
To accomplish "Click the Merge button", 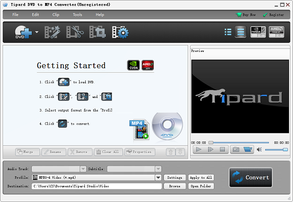I will pyautogui.click(x=27, y=152).
